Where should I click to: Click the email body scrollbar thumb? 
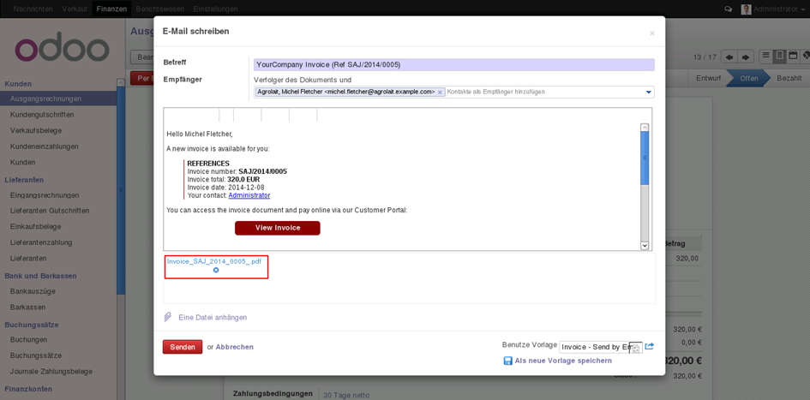point(645,158)
